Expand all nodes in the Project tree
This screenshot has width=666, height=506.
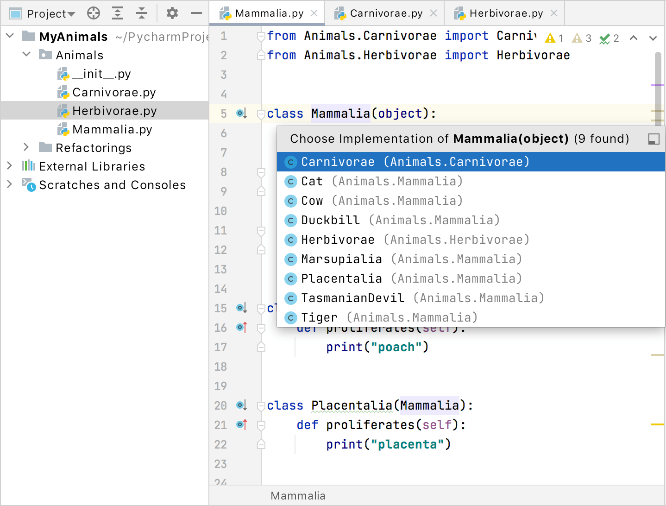117,13
